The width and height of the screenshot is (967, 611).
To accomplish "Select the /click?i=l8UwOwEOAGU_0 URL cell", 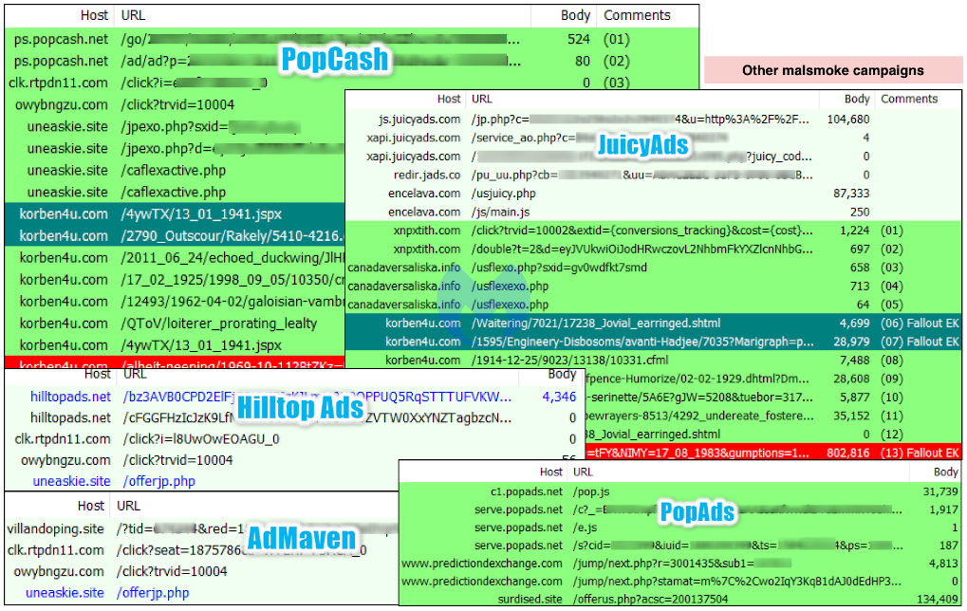I will click(201, 439).
